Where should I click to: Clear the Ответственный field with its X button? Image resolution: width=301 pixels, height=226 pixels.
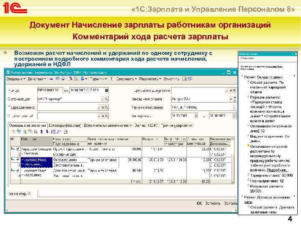(103, 116)
